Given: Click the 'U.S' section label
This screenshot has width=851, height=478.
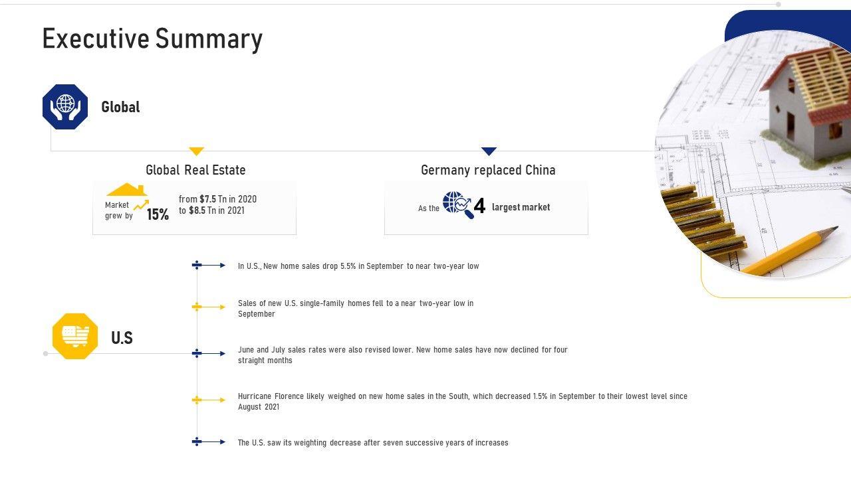Looking at the screenshot, I should tap(122, 338).
